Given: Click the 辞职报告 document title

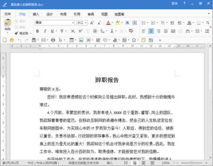Looking at the screenshot, I should (107, 80).
